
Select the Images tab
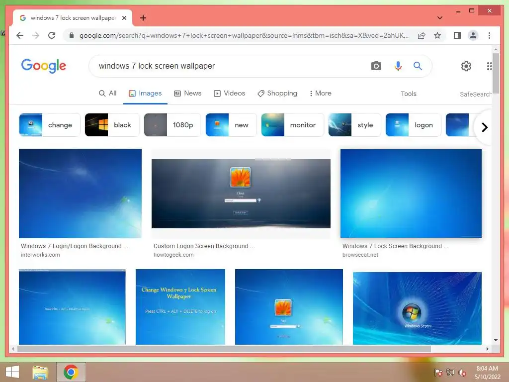coord(145,94)
